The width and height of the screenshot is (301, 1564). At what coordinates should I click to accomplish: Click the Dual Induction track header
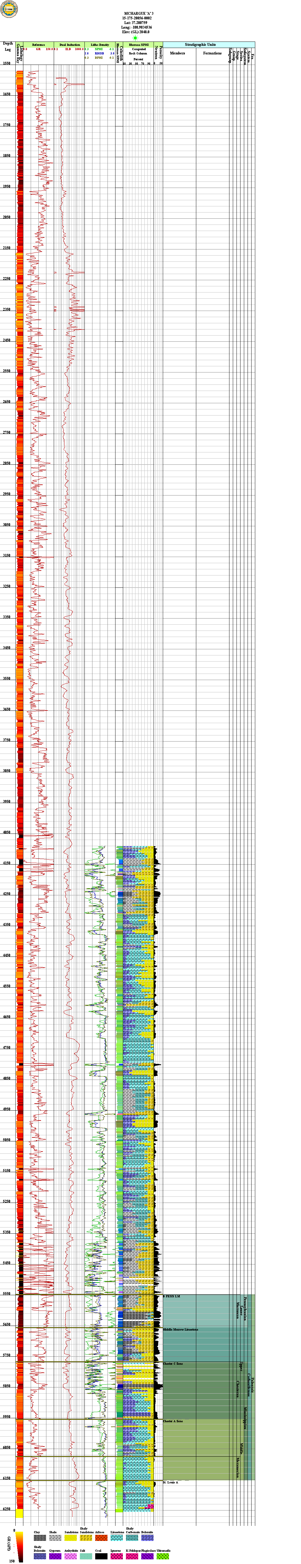[x=69, y=45]
